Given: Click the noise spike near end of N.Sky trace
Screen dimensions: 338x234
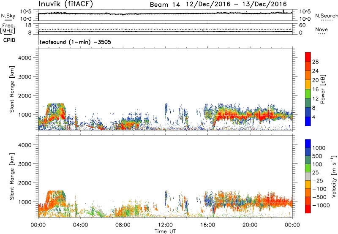Looking at the screenshot, I should click(283, 11).
